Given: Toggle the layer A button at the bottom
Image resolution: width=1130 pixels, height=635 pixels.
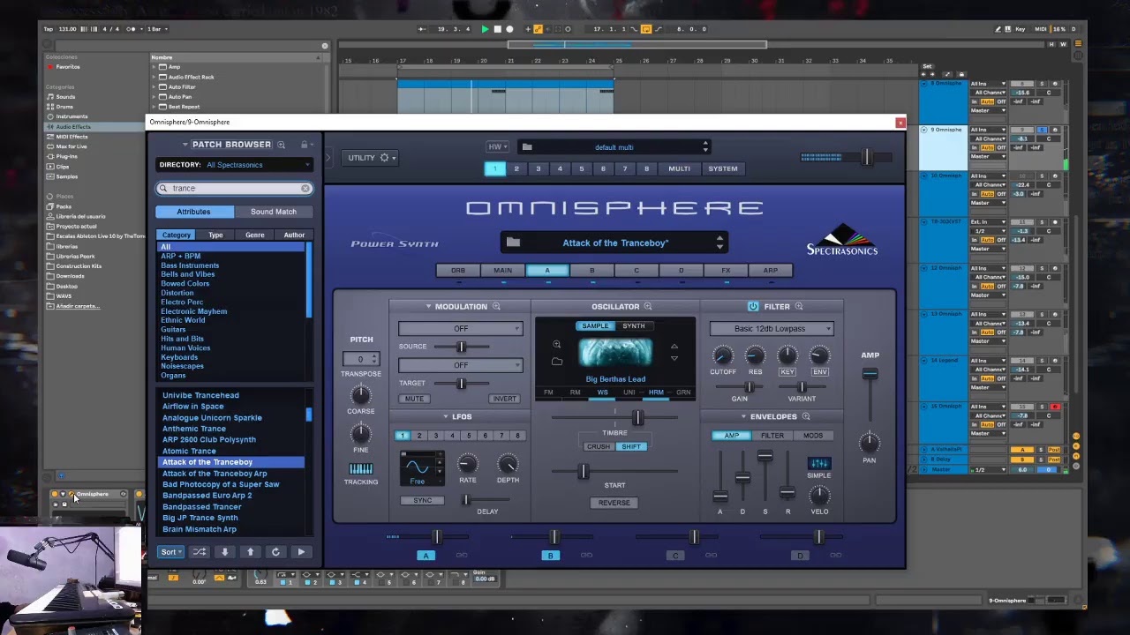Looking at the screenshot, I should point(426,556).
